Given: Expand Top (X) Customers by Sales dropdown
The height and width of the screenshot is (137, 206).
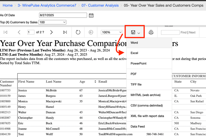Looking at the screenshot, I should [52, 22].
